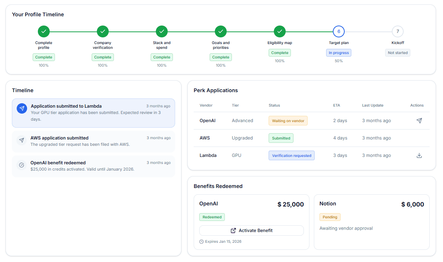Click the paper plane icon for AWS application
The width and height of the screenshot is (443, 262).
click(22, 140)
